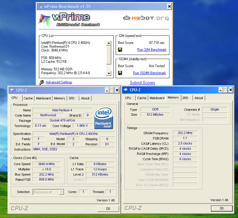
Task: Click the Level 2 cache value 512 KBytes
Action: [100, 174]
